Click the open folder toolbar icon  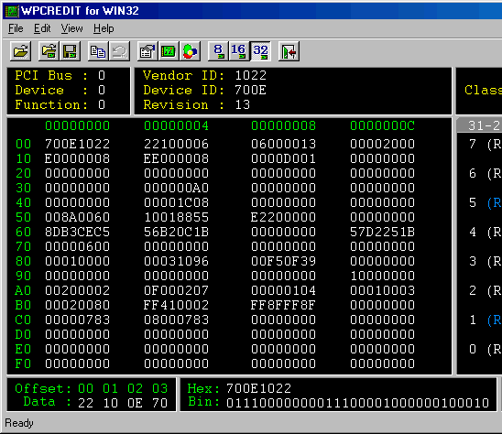[x=21, y=51]
